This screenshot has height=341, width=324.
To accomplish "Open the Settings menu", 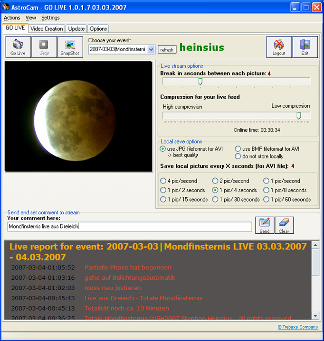I will 50,18.
